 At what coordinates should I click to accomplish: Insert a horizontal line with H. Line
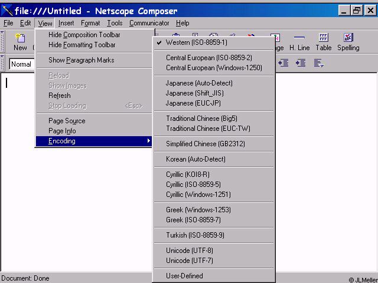pyautogui.click(x=299, y=42)
